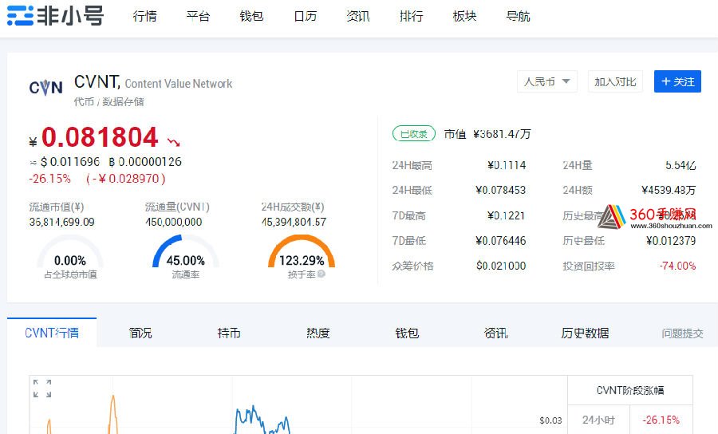Click the -26.15% change under price
Viewport: 718px width, 434px height.
pyautogui.click(x=50, y=179)
